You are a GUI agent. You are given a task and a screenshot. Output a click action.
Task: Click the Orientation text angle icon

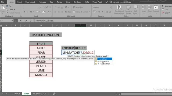66,7
